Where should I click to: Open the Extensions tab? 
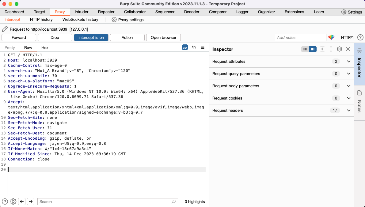294,12
